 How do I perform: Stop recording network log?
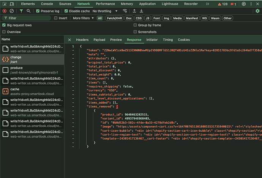coord(5,11)
